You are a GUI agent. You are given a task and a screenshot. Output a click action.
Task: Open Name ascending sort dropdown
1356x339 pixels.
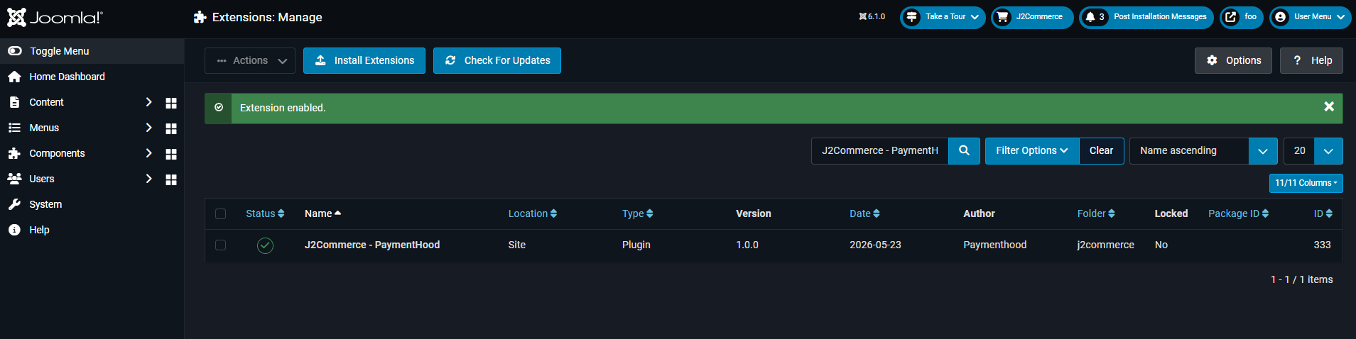[x=1203, y=150]
